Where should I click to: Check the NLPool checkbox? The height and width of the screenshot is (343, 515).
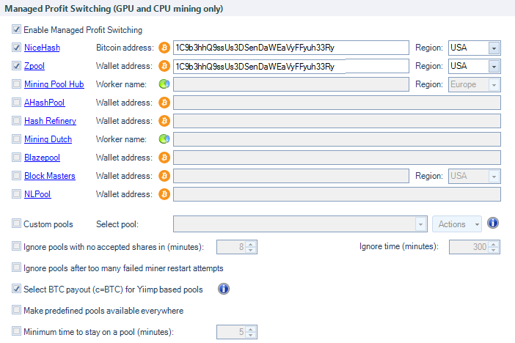point(16,194)
